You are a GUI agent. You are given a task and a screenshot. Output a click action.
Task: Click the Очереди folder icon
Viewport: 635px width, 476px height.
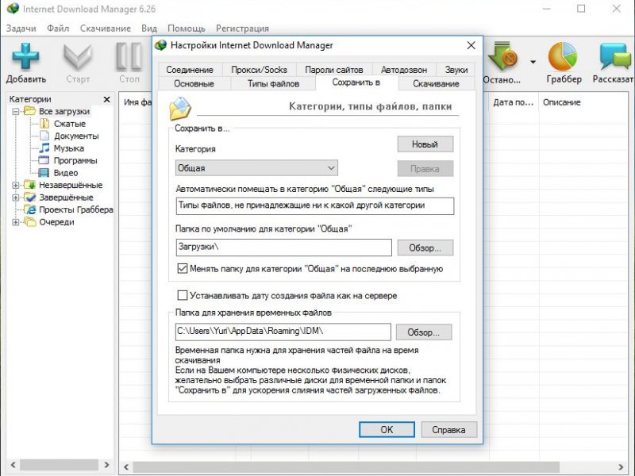pyautogui.click(x=29, y=222)
